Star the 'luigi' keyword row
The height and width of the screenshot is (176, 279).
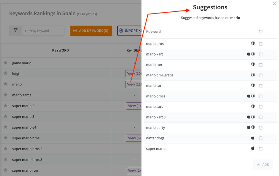[x=5, y=73]
